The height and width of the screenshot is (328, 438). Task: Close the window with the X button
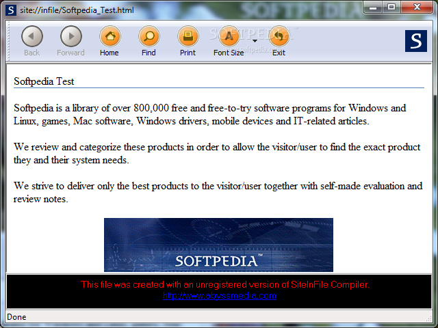pyautogui.click(x=417, y=7)
